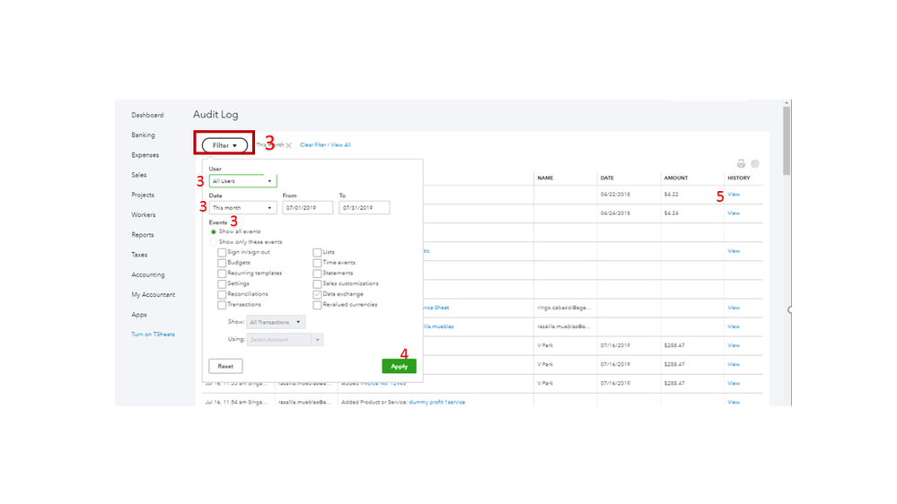The height and width of the screenshot is (504, 897).
Task: Click the AMOUNT column header
Action: (x=676, y=178)
